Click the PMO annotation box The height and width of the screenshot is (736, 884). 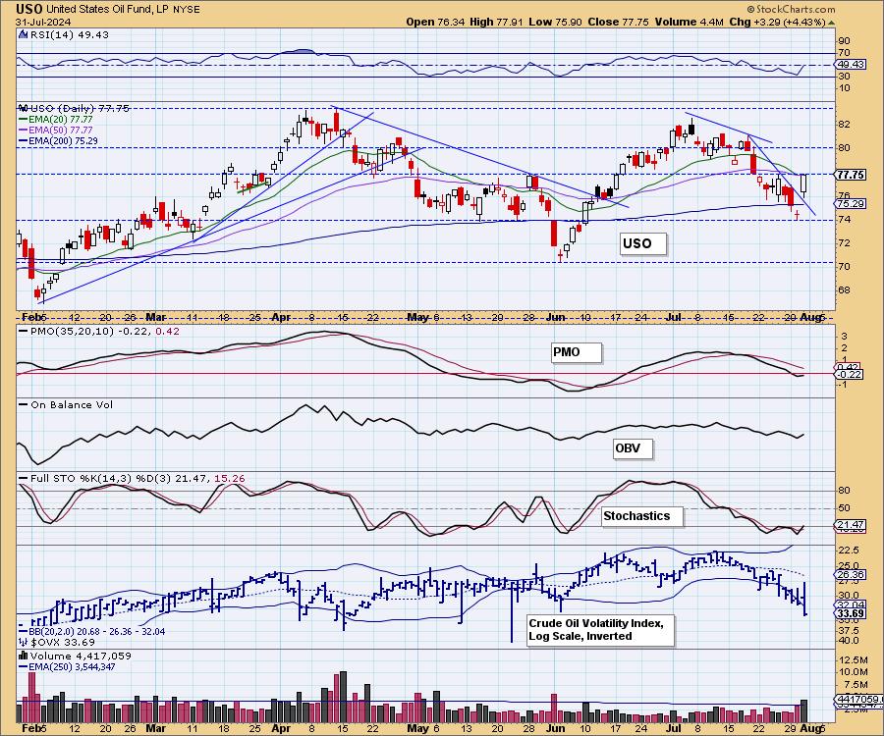coord(576,352)
